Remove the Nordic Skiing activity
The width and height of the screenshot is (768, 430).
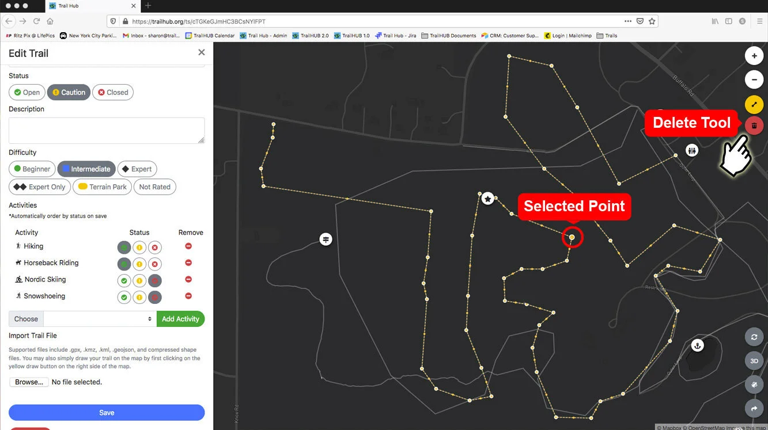[x=188, y=280]
